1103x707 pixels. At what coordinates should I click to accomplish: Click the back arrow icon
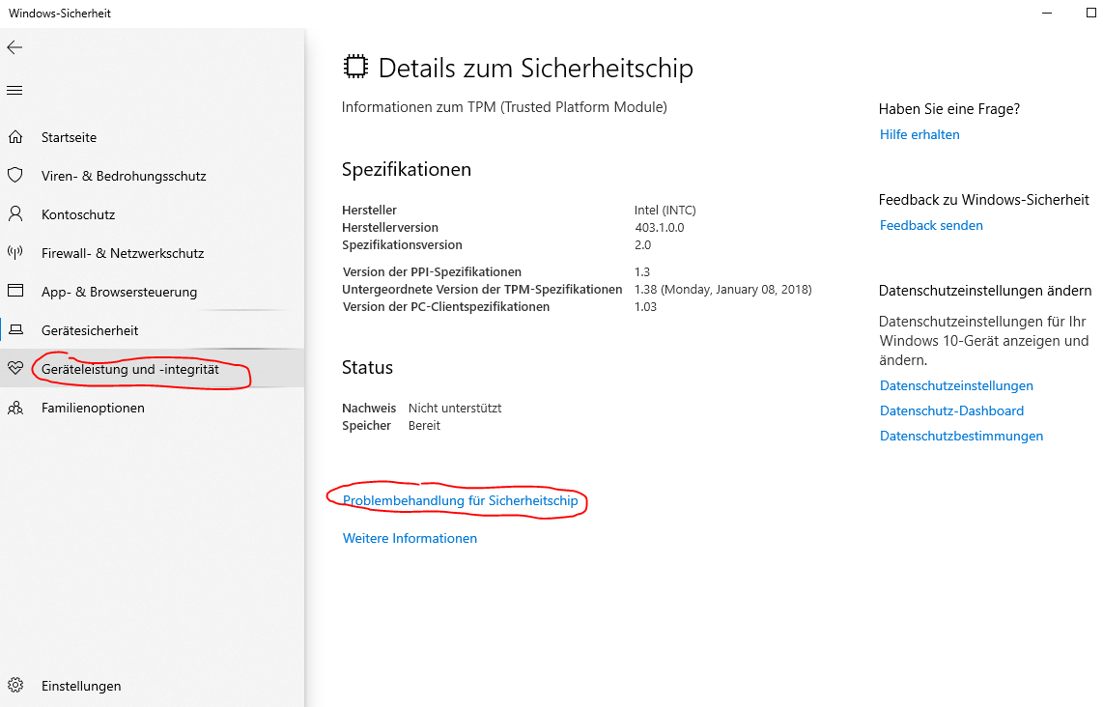14,47
